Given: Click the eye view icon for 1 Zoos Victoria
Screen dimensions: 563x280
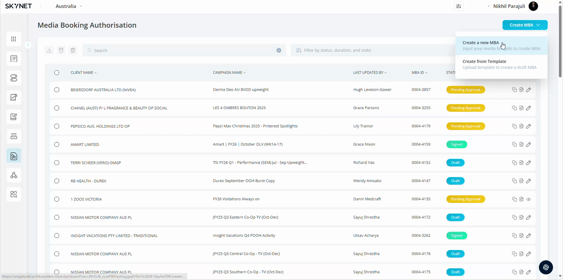Looking at the screenshot, I should tap(529, 199).
